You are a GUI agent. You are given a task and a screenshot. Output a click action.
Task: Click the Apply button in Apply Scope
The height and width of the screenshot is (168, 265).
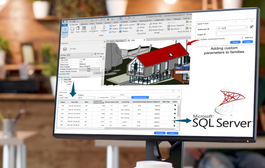pos(248,42)
